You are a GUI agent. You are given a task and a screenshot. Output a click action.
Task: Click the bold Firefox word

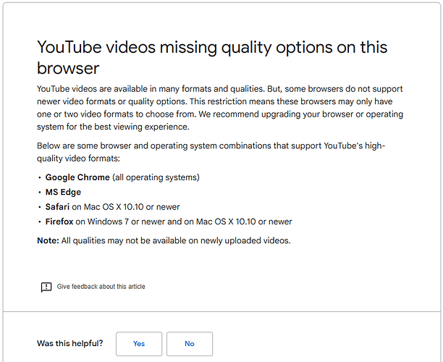[x=61, y=222]
